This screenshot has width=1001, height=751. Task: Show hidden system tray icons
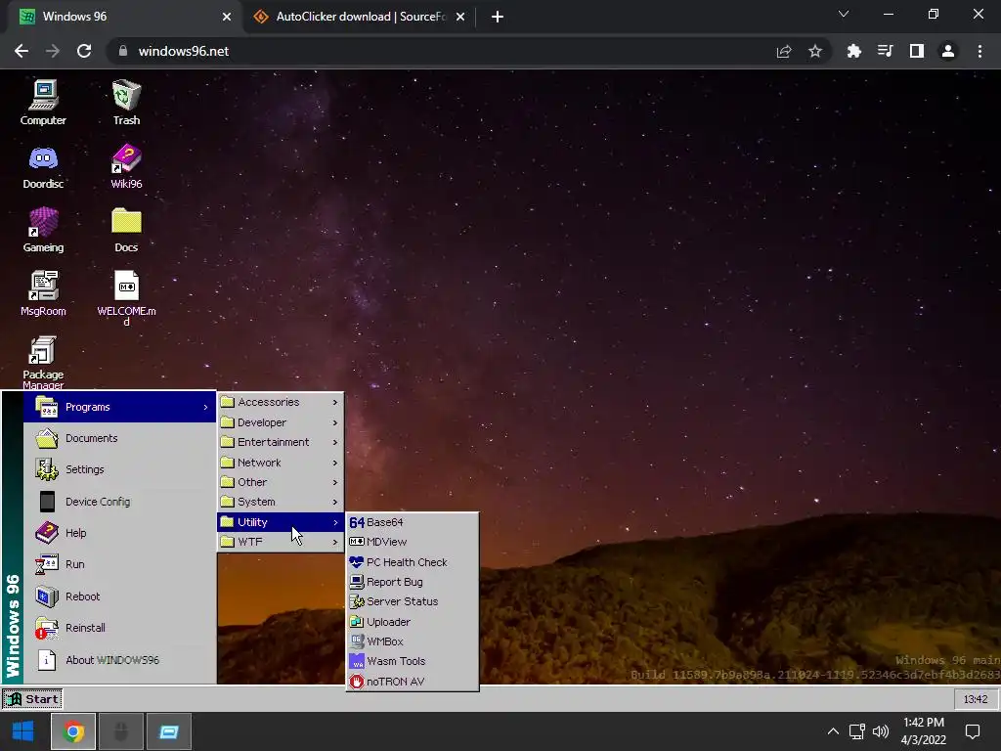click(x=833, y=731)
